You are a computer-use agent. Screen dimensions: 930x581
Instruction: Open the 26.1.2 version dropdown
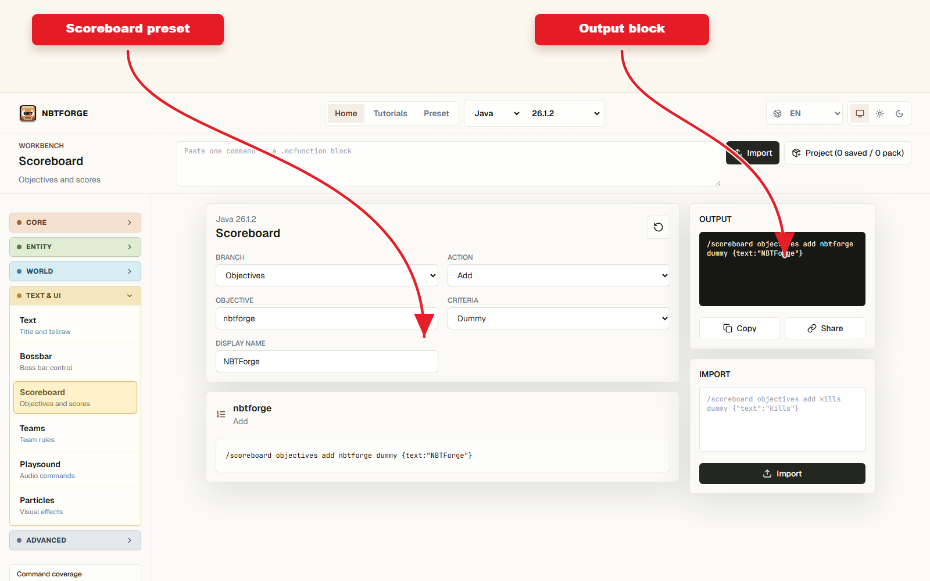point(565,113)
